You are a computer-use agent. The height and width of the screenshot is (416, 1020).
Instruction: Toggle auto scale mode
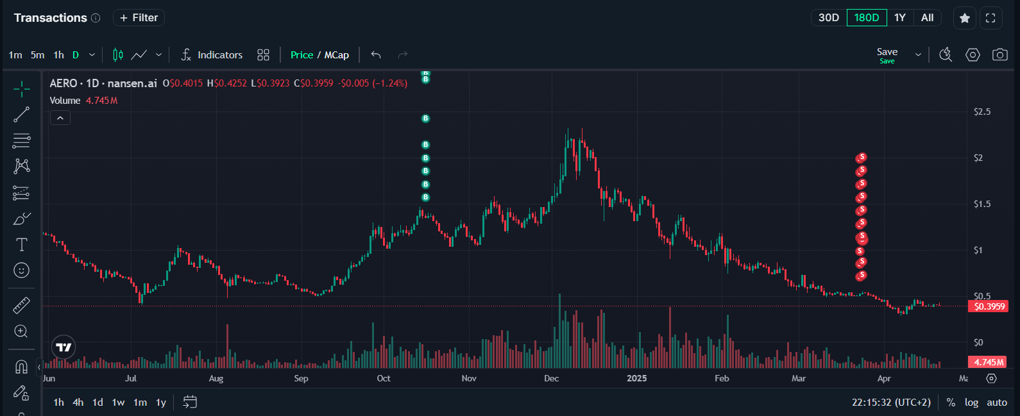tap(997, 403)
